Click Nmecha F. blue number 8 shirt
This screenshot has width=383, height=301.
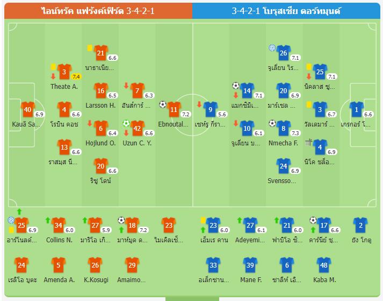[284, 129]
